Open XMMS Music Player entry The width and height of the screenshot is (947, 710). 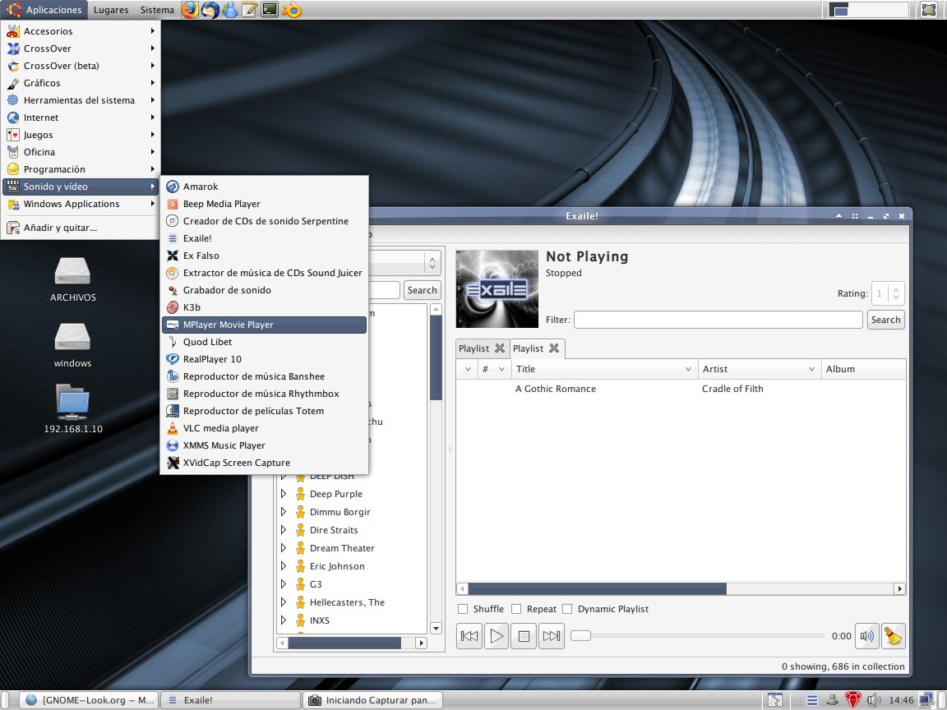(264, 445)
